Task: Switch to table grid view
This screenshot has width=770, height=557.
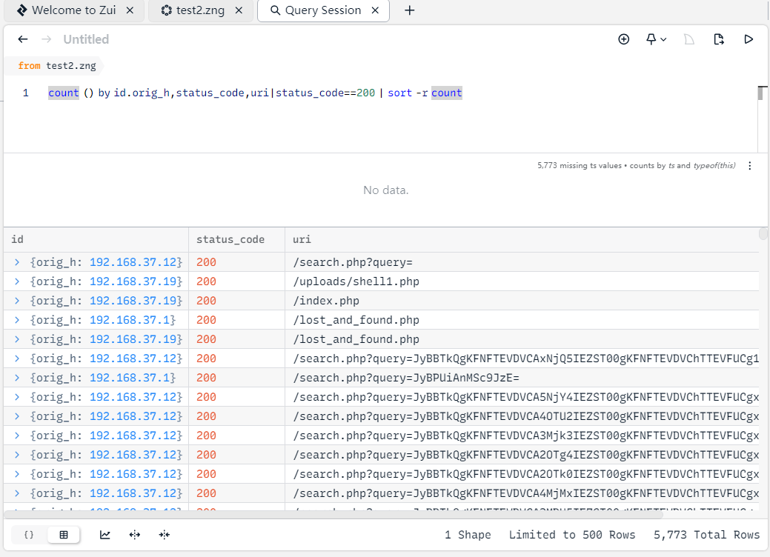Action: pyautogui.click(x=64, y=535)
